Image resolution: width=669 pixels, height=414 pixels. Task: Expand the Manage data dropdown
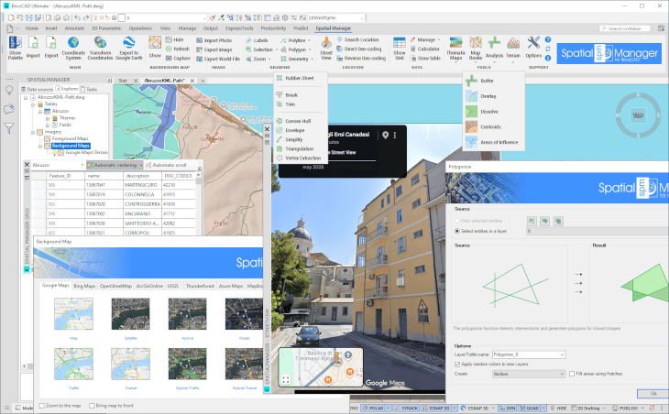(x=439, y=39)
